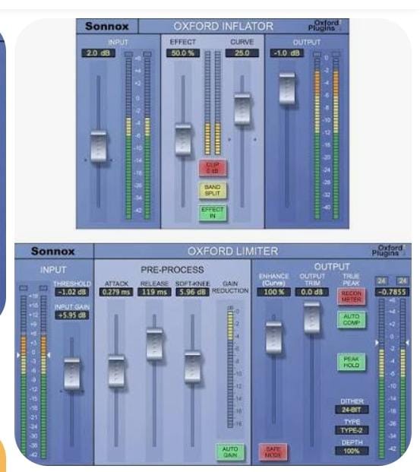Toggle the red SAFE MODE button
The image size is (420, 472).
(273, 451)
